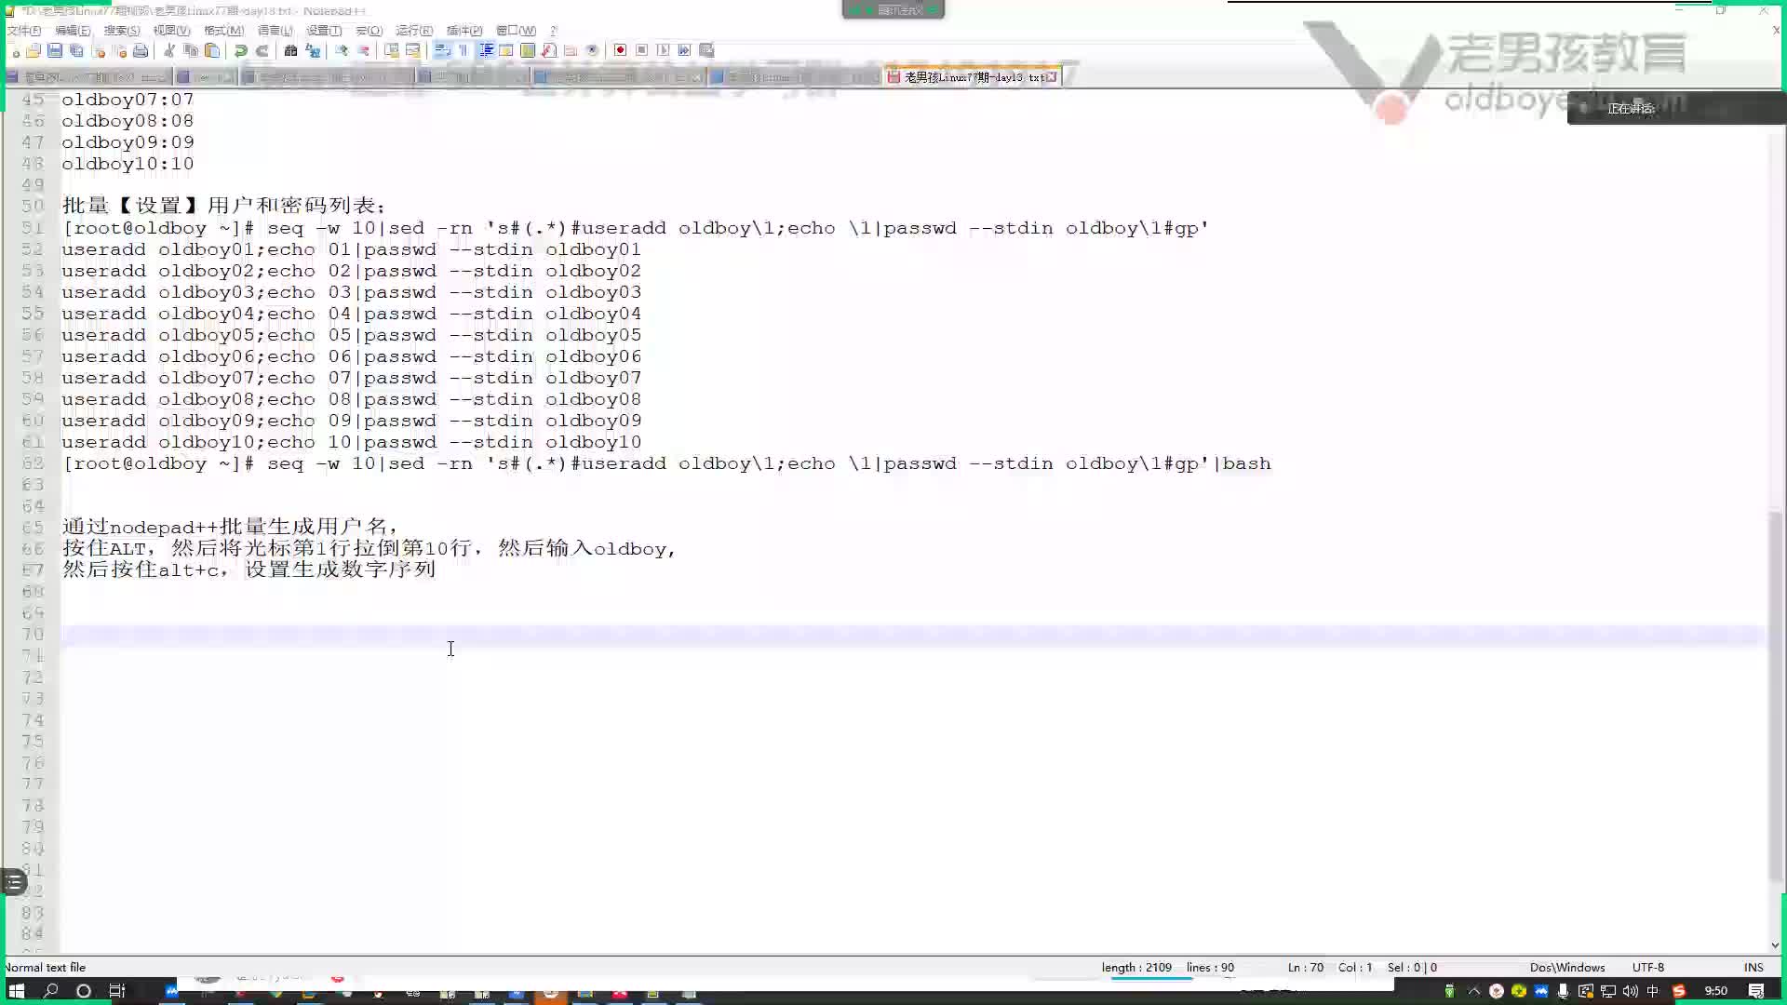Image resolution: width=1787 pixels, height=1005 pixels.
Task: Click the Print toolbar icon
Action: (x=141, y=50)
